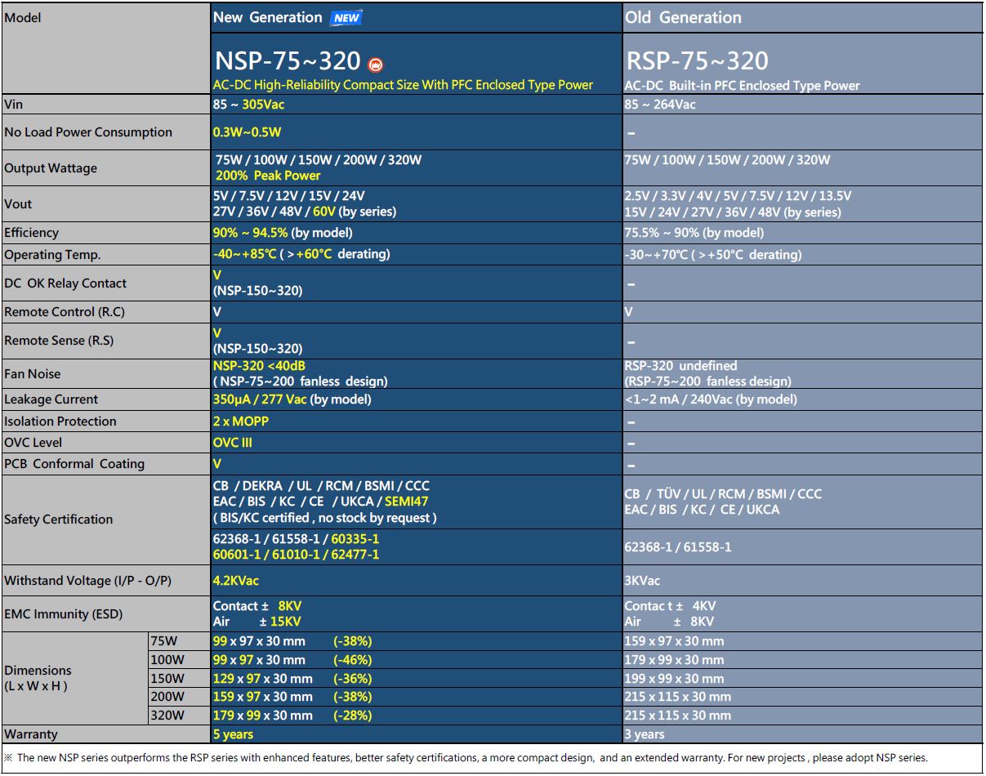Viewport: 986px width, 776px height.
Task: Click the SEMI47 certification text
Action: click(406, 502)
